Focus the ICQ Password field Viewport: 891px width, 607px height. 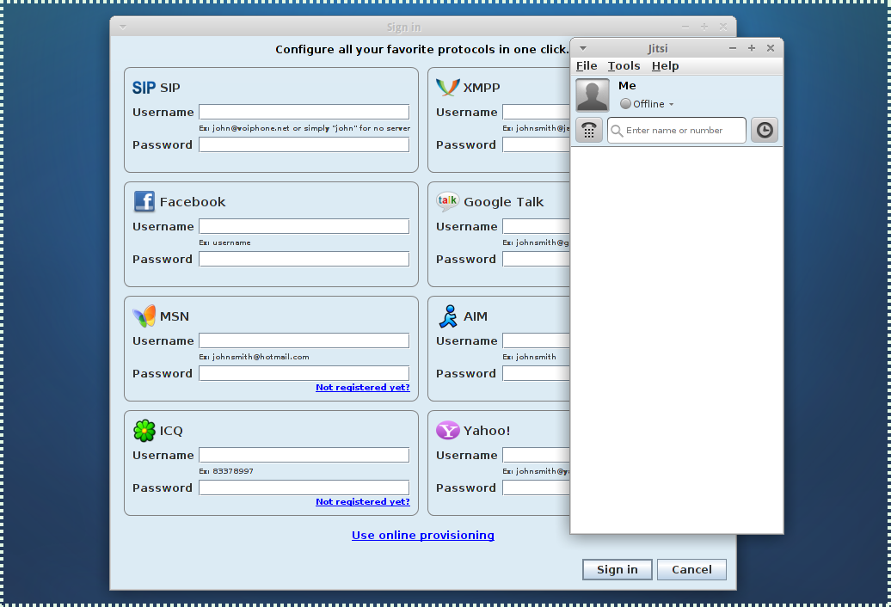click(x=304, y=487)
